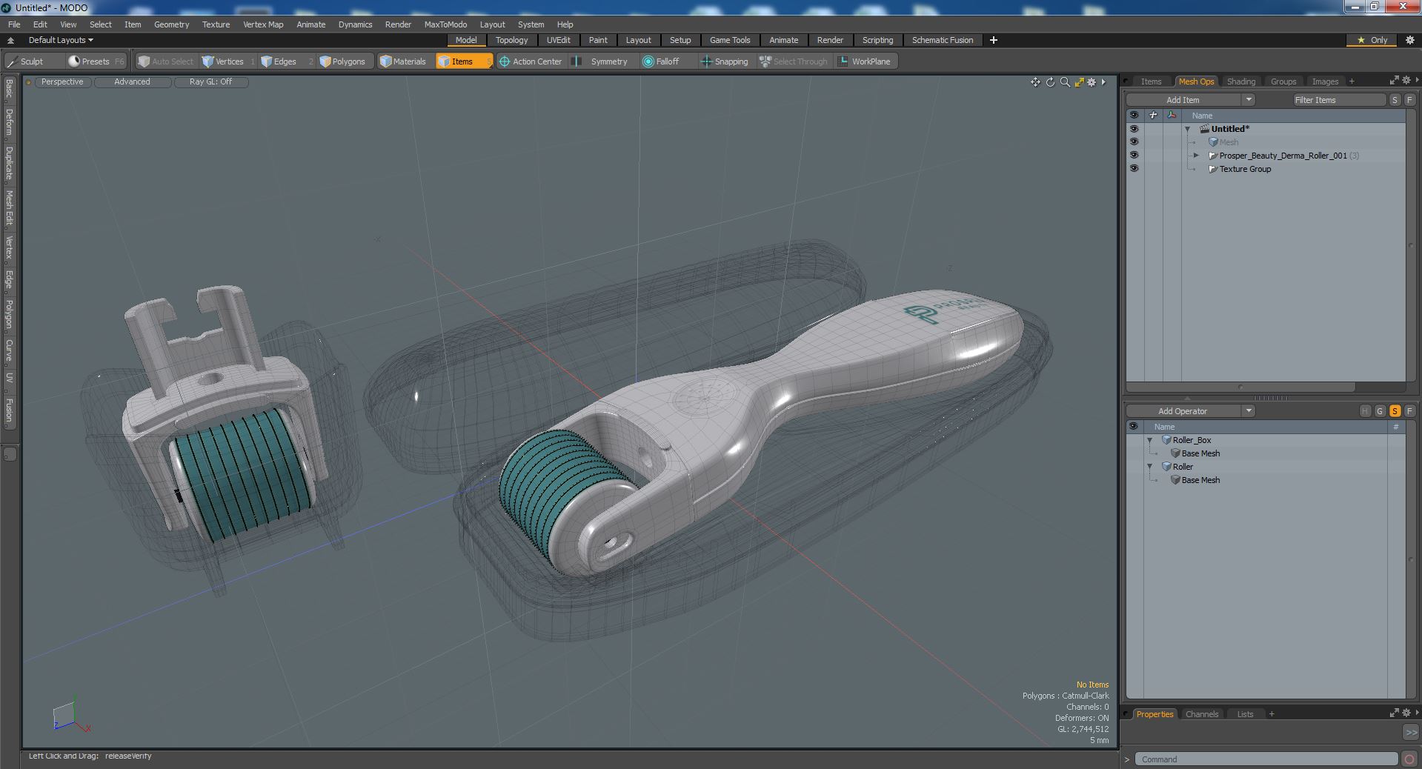Image resolution: width=1422 pixels, height=769 pixels.
Task: Expand Prosper_Beauty_Derma_Roller_001 group
Action: pyautogui.click(x=1196, y=156)
